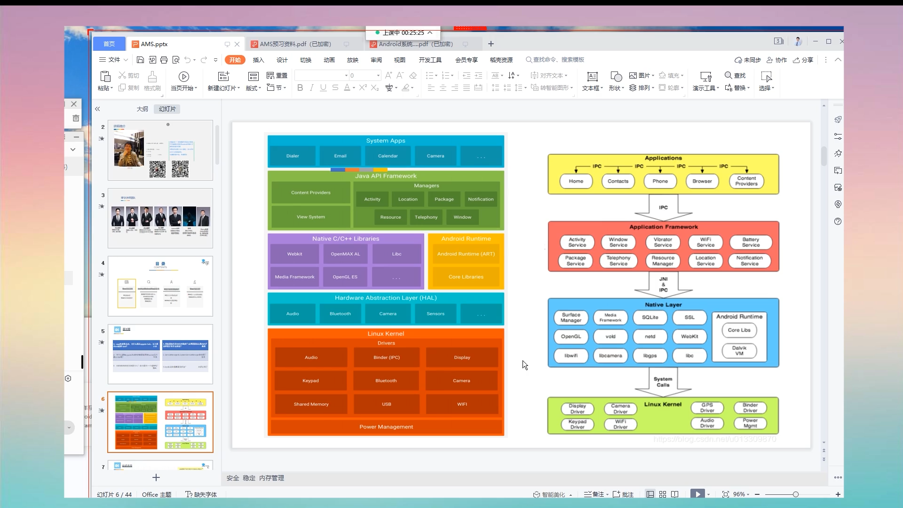Click the Save icon in quick toolbar
Viewport: 903px width, 508px height.
[140, 60]
